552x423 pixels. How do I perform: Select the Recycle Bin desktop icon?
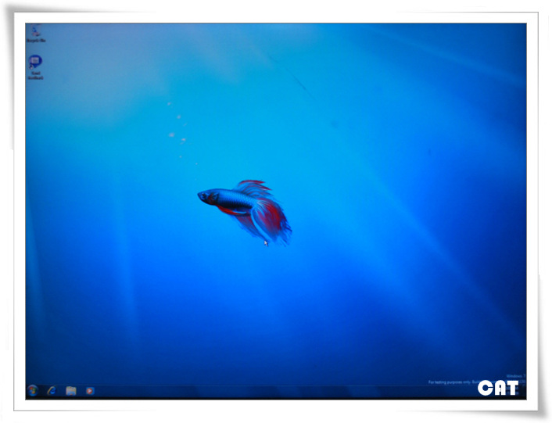tap(36, 34)
